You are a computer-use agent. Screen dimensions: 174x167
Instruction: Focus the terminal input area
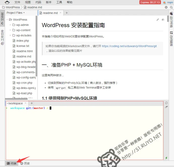pos(84,133)
